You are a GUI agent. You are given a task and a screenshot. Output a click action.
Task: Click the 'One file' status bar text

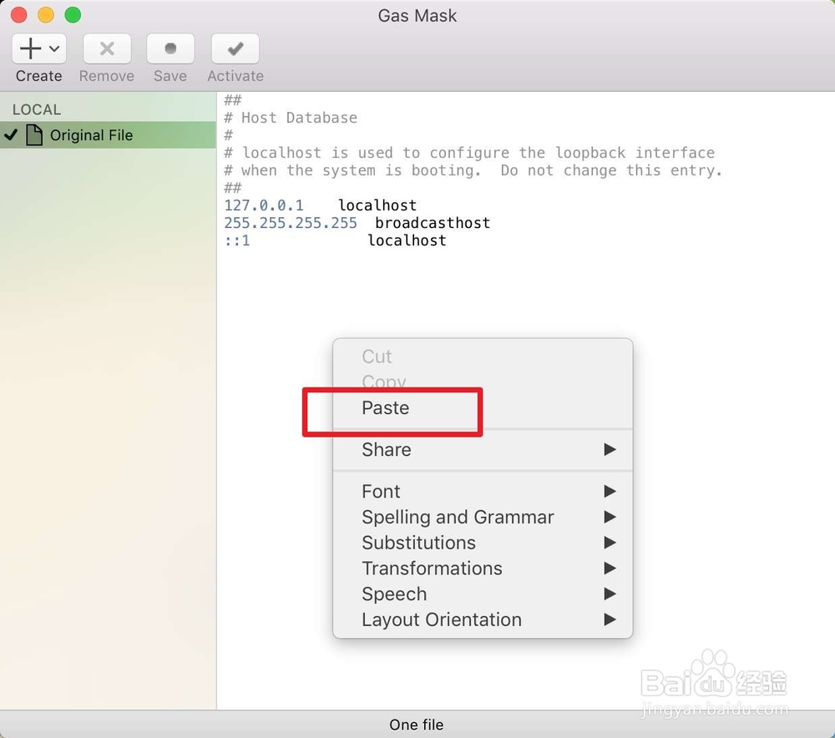(417, 725)
